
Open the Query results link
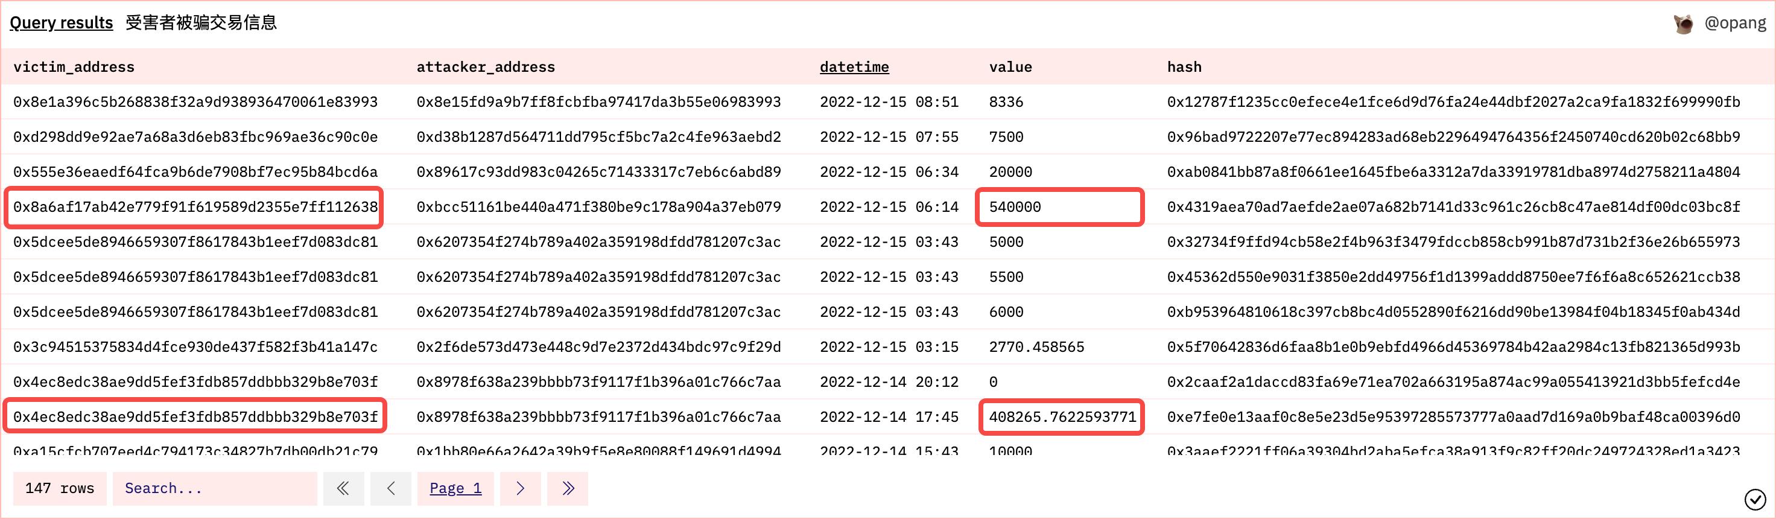coord(62,23)
